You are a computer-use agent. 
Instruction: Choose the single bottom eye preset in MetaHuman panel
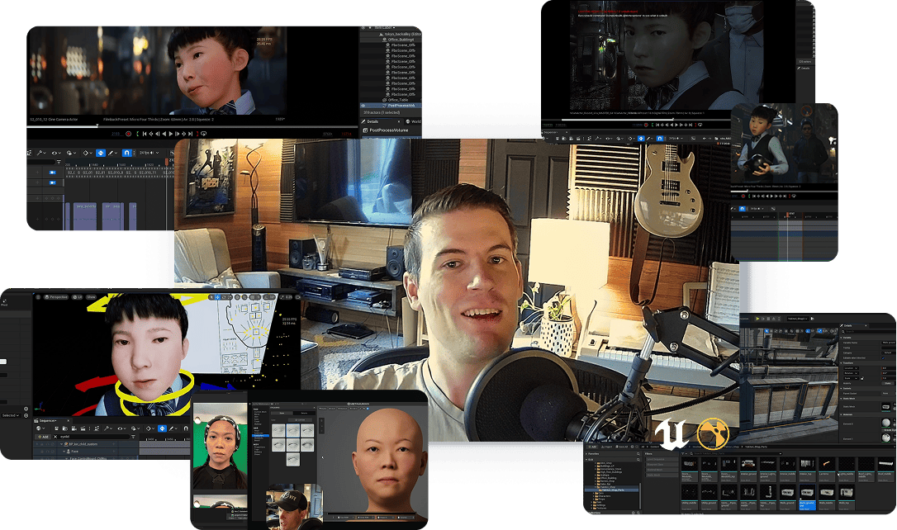(x=293, y=459)
